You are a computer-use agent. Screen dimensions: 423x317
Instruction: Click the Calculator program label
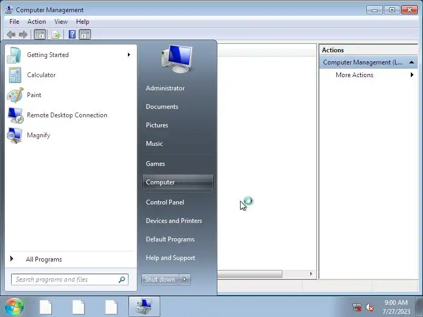coord(41,75)
